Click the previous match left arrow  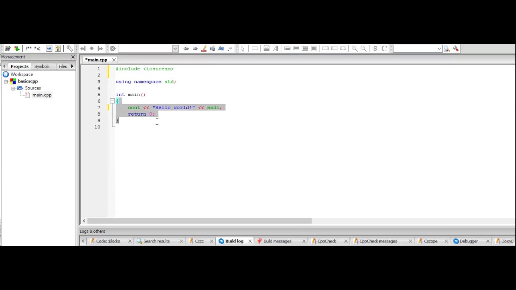pos(186,48)
